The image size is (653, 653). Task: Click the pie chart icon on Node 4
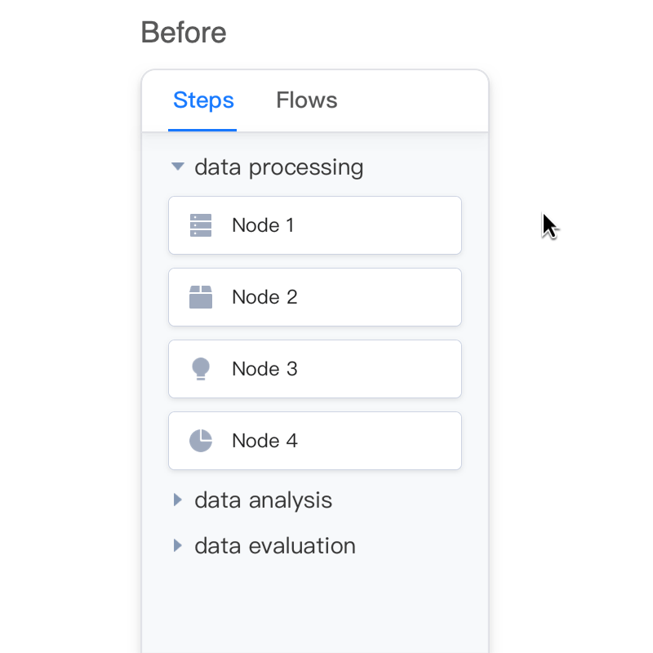[201, 441]
